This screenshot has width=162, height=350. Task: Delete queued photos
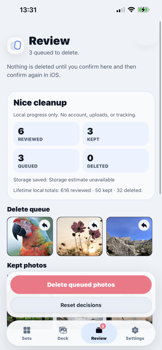click(81, 285)
